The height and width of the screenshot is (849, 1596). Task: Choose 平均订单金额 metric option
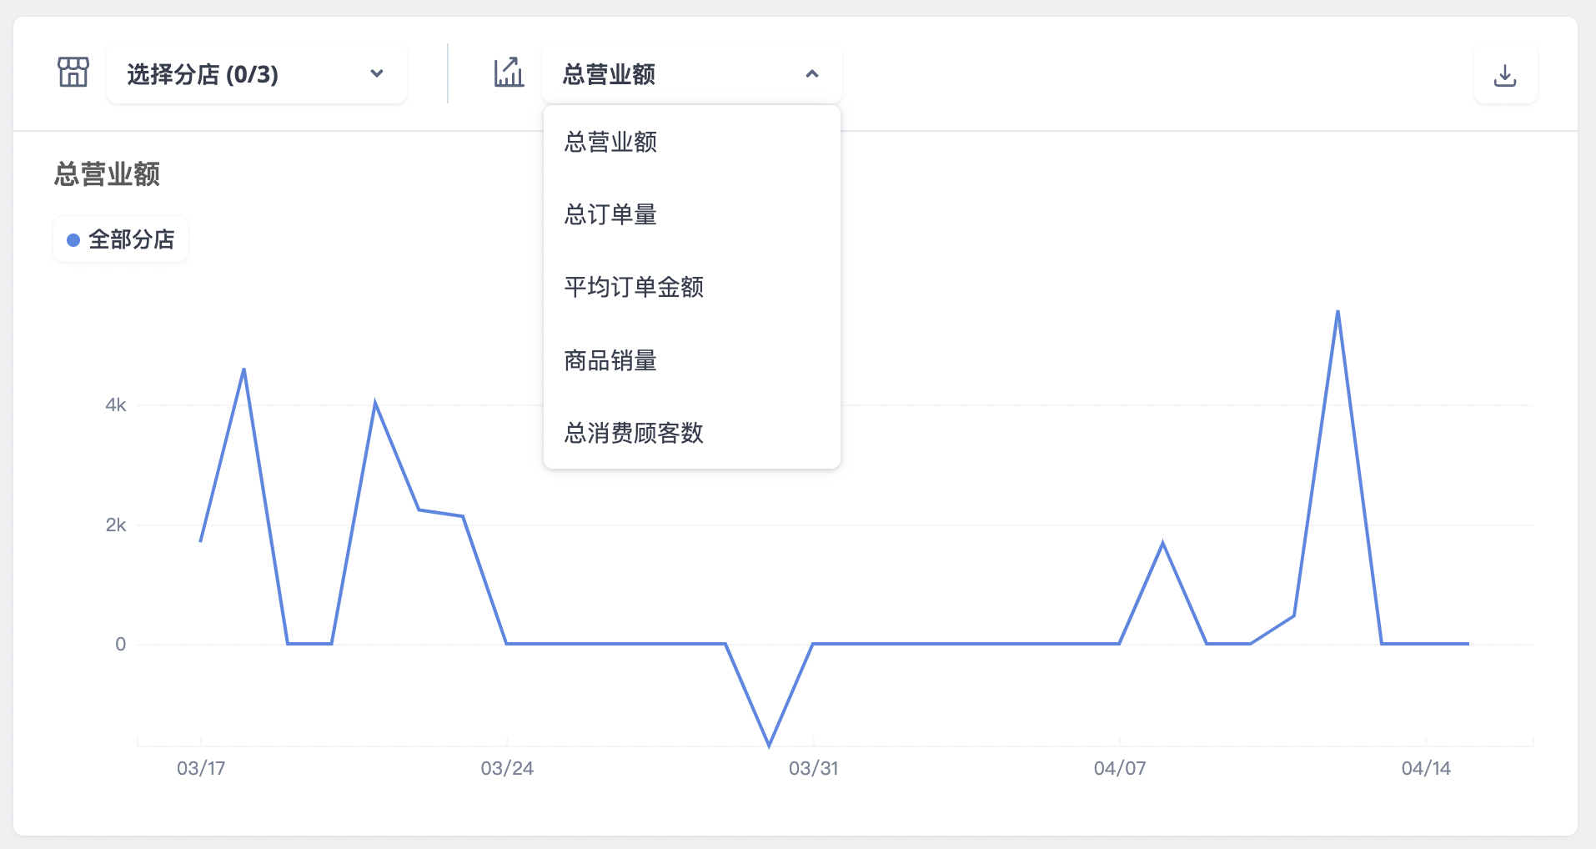tap(692, 287)
